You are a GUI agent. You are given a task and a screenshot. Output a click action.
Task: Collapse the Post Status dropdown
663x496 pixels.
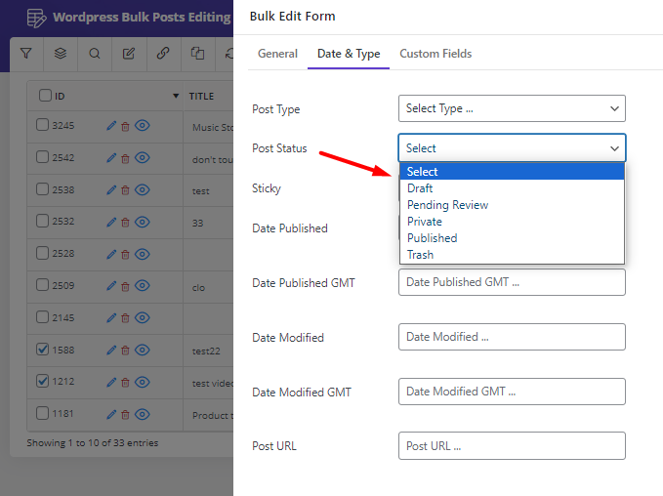pos(512,148)
